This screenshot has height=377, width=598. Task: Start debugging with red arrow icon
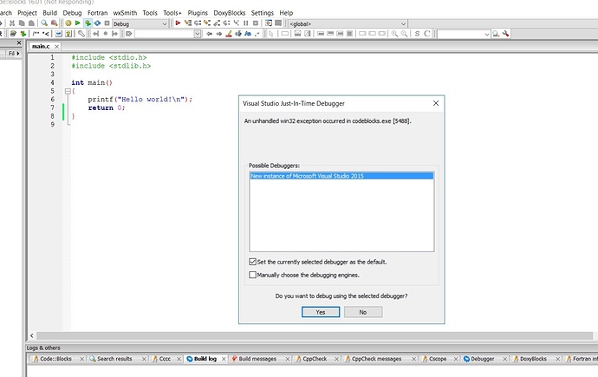pos(178,23)
